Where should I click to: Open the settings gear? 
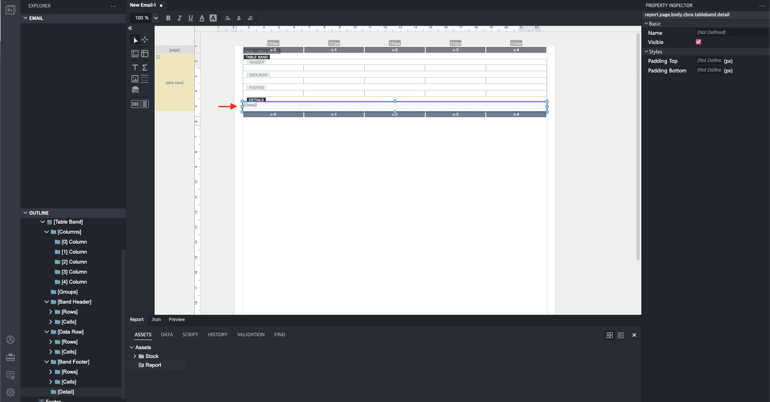click(10, 392)
